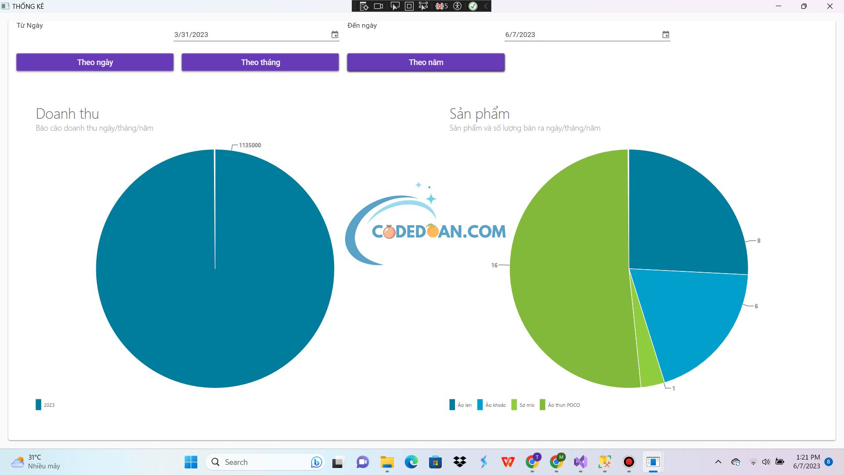Click the Theo tháng button
This screenshot has width=844, height=475.
[x=260, y=62]
